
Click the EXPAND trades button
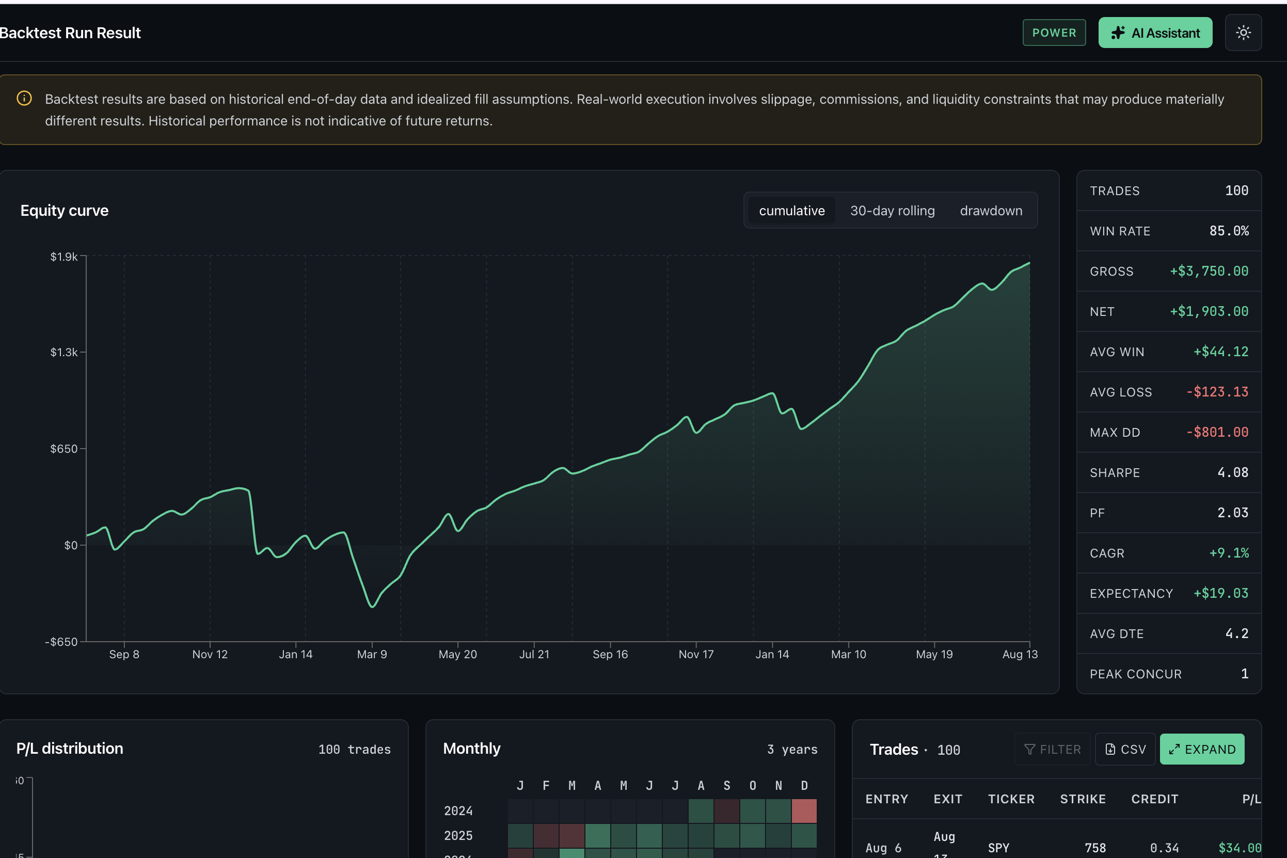click(x=1202, y=749)
